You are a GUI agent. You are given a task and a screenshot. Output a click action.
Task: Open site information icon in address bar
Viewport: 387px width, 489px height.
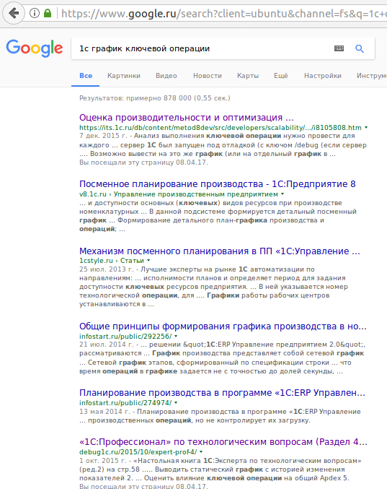click(x=35, y=14)
